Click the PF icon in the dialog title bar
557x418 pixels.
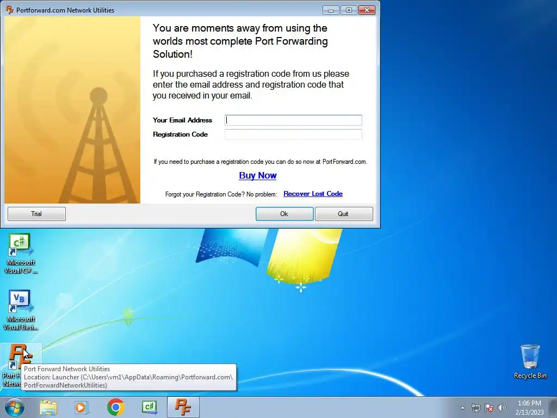10,10
